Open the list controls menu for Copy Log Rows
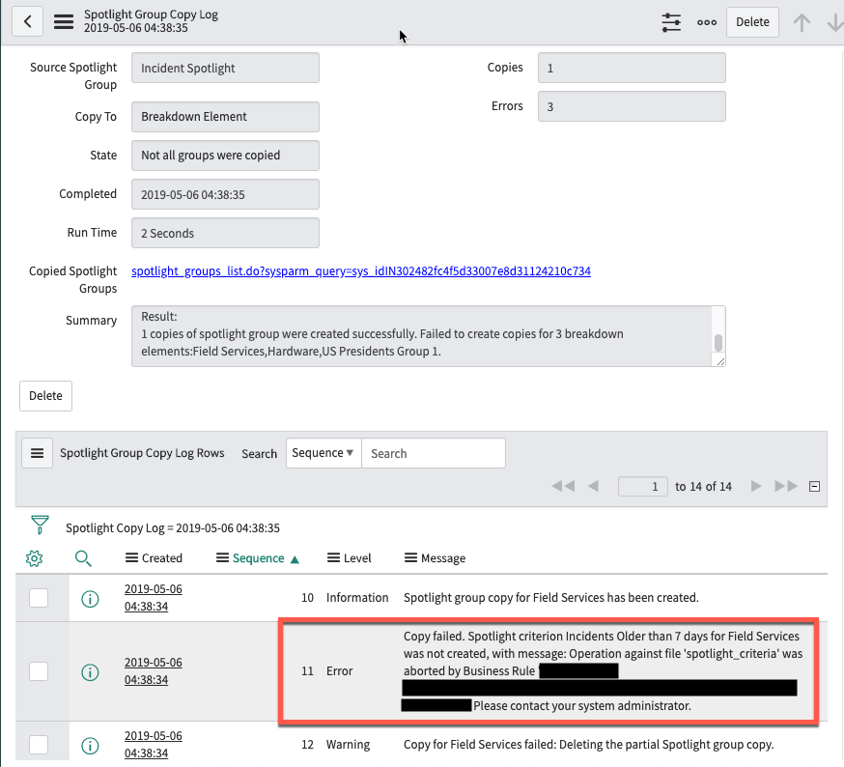Screen dimensions: 844x767 pos(37,453)
